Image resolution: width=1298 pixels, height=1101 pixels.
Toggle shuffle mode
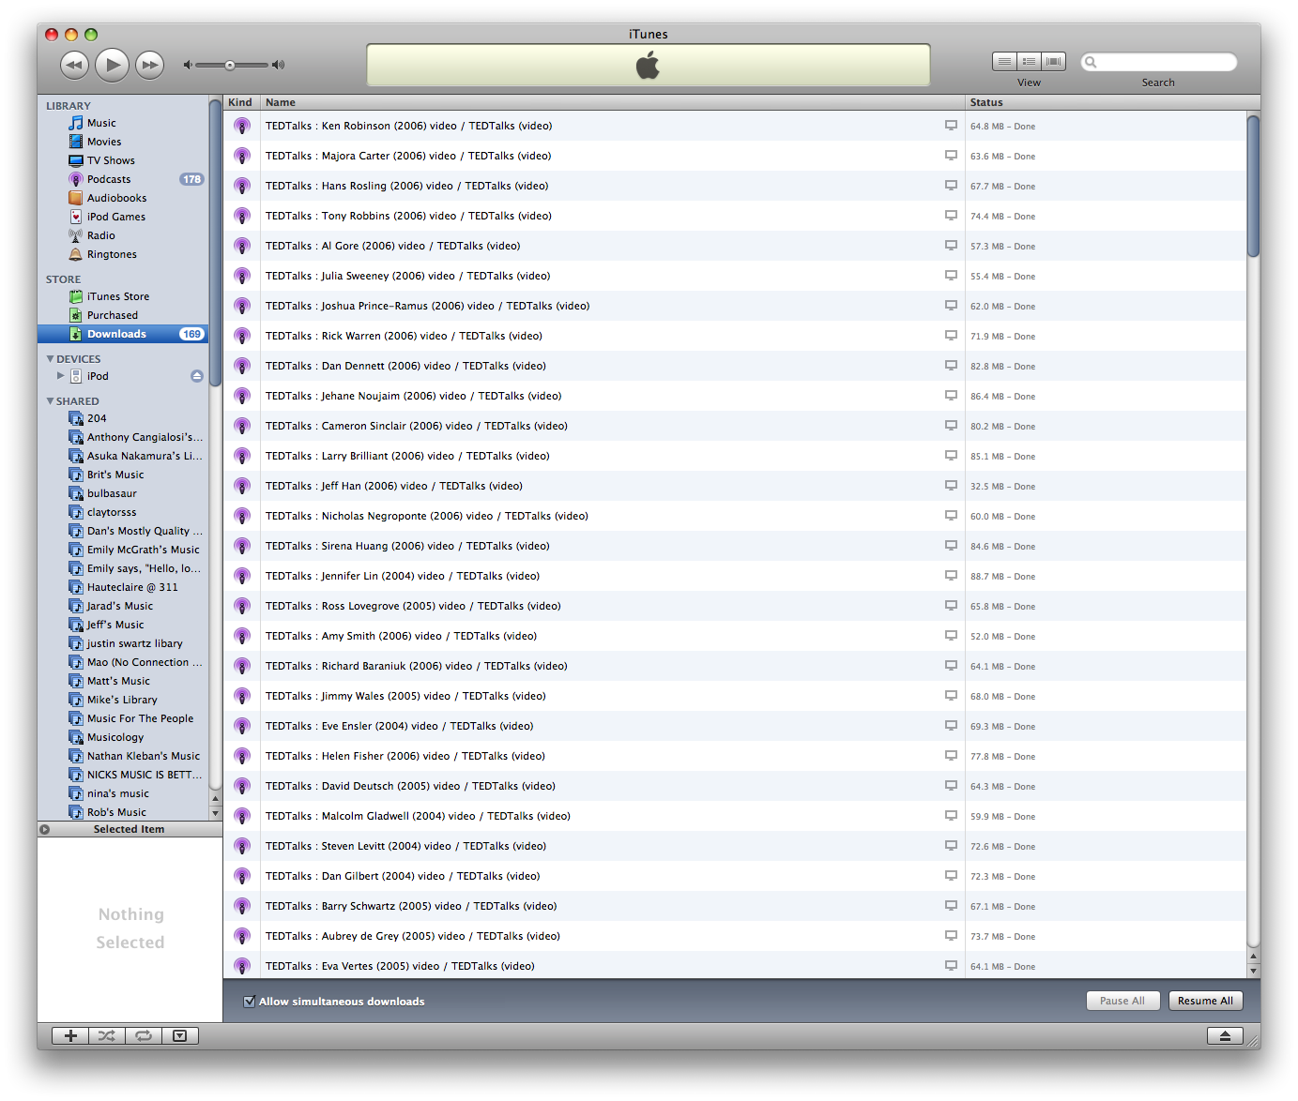pyautogui.click(x=107, y=1035)
